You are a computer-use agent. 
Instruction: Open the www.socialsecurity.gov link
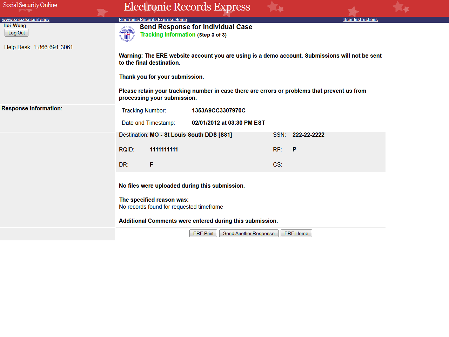click(x=26, y=20)
